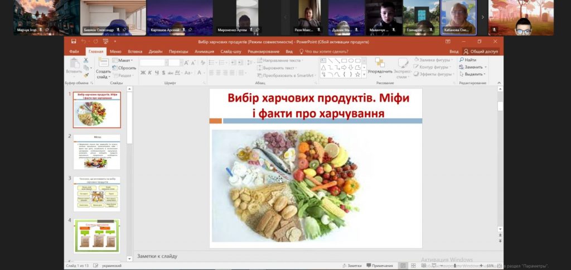Toggle italic (К) formatting
The height and width of the screenshot is (270, 571).
(x=150, y=73)
